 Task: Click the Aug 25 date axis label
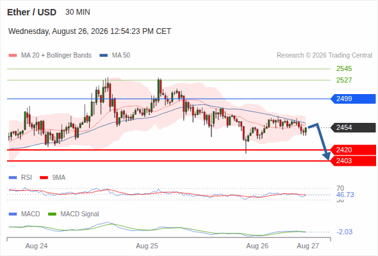pyautogui.click(x=147, y=246)
